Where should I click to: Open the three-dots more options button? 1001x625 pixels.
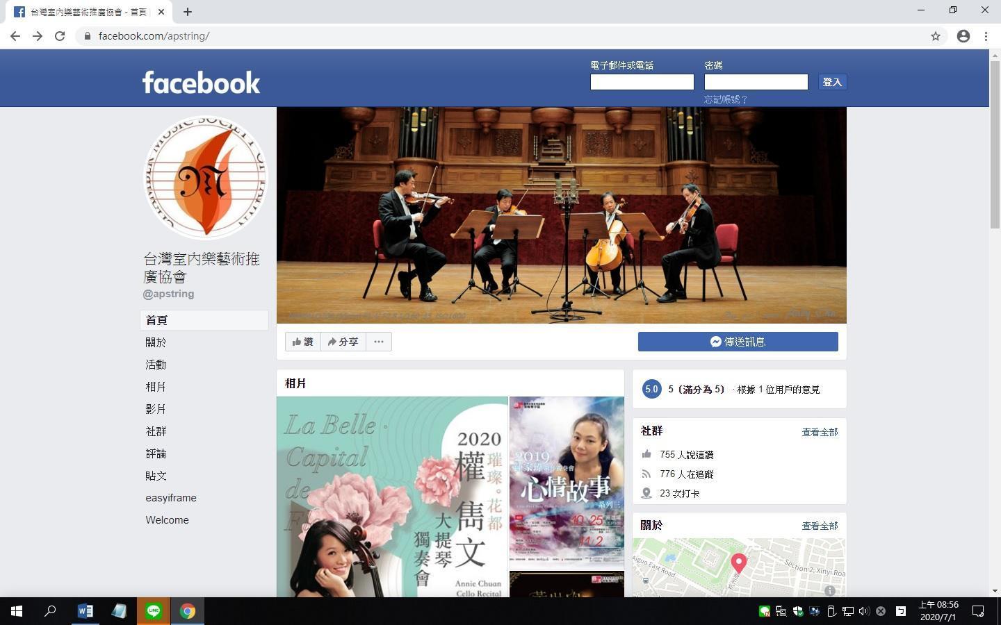point(379,342)
